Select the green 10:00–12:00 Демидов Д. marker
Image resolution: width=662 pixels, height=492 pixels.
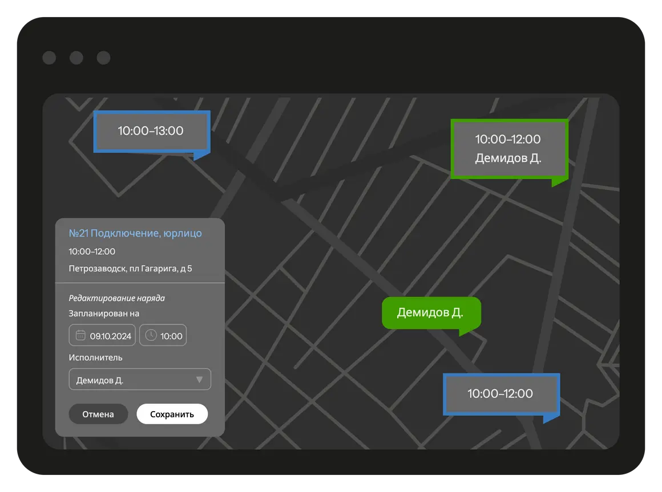(508, 149)
